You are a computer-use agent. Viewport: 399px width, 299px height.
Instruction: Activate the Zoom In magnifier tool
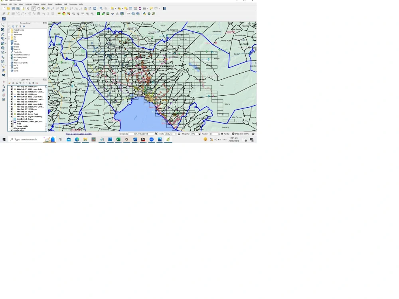pyautogui.click(x=47, y=8)
